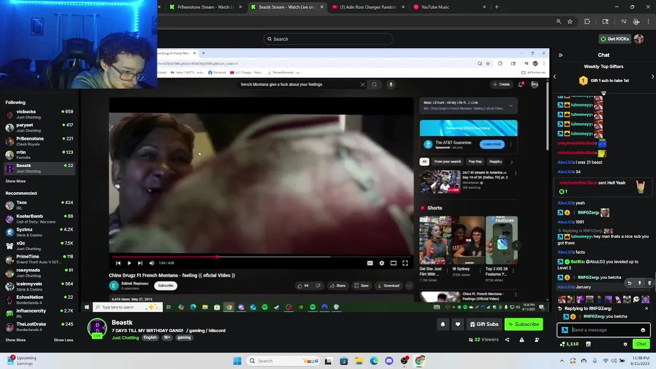Image resolution: width=656 pixels, height=369 pixels.
Task: Select the Pop-Rap filter chip
Action: (x=475, y=162)
